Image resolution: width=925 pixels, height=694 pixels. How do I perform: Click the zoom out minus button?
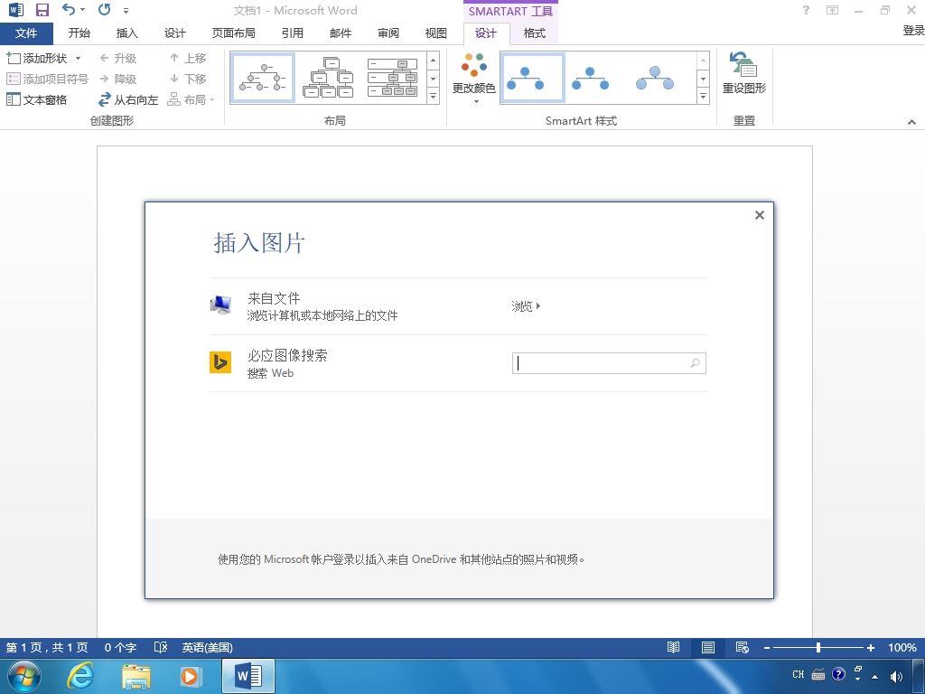click(x=767, y=648)
